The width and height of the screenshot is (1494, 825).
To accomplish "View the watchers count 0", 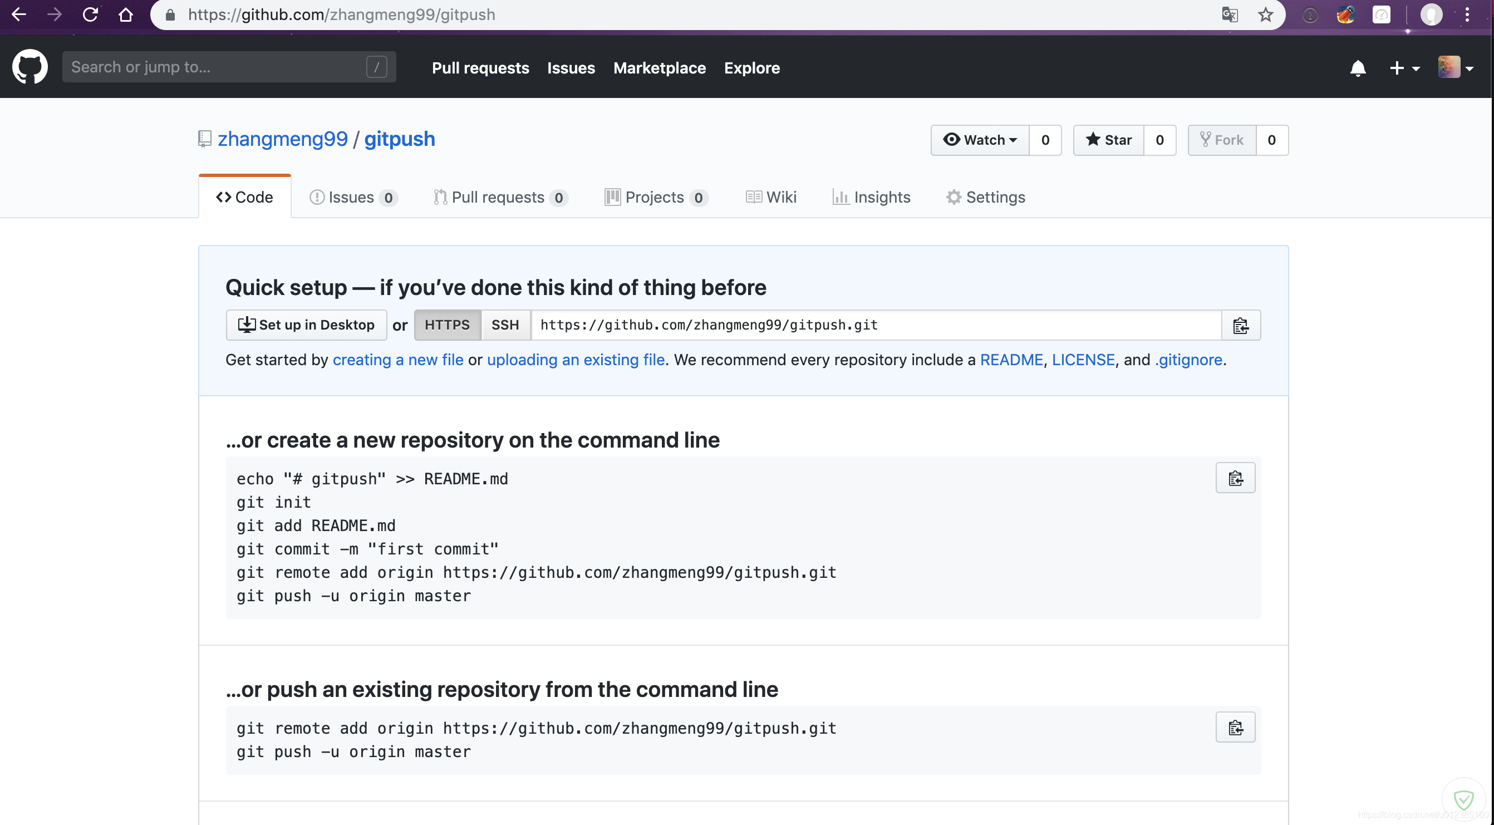I will click(1045, 140).
